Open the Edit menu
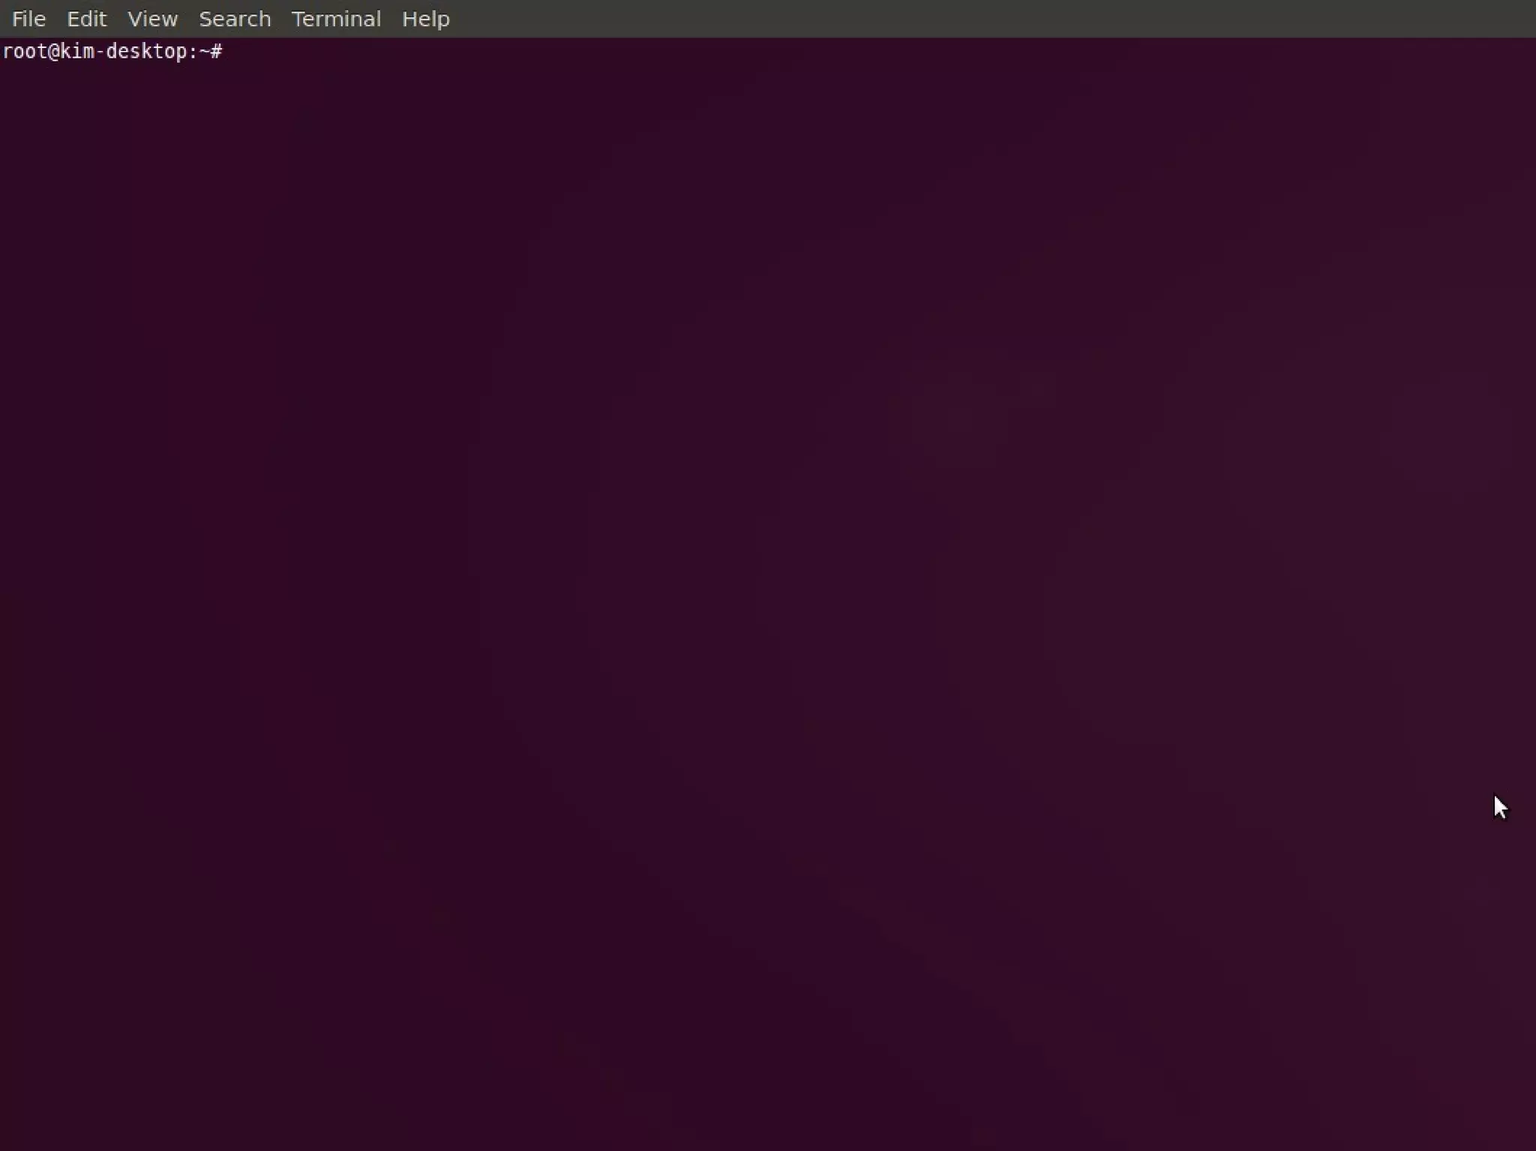The width and height of the screenshot is (1536, 1151). point(86,19)
